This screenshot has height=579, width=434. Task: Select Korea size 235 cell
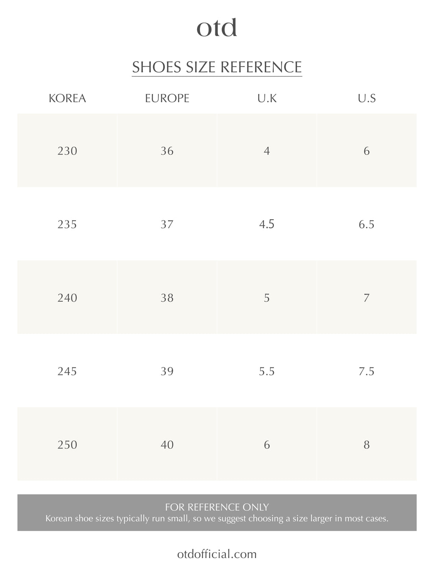coord(67,224)
